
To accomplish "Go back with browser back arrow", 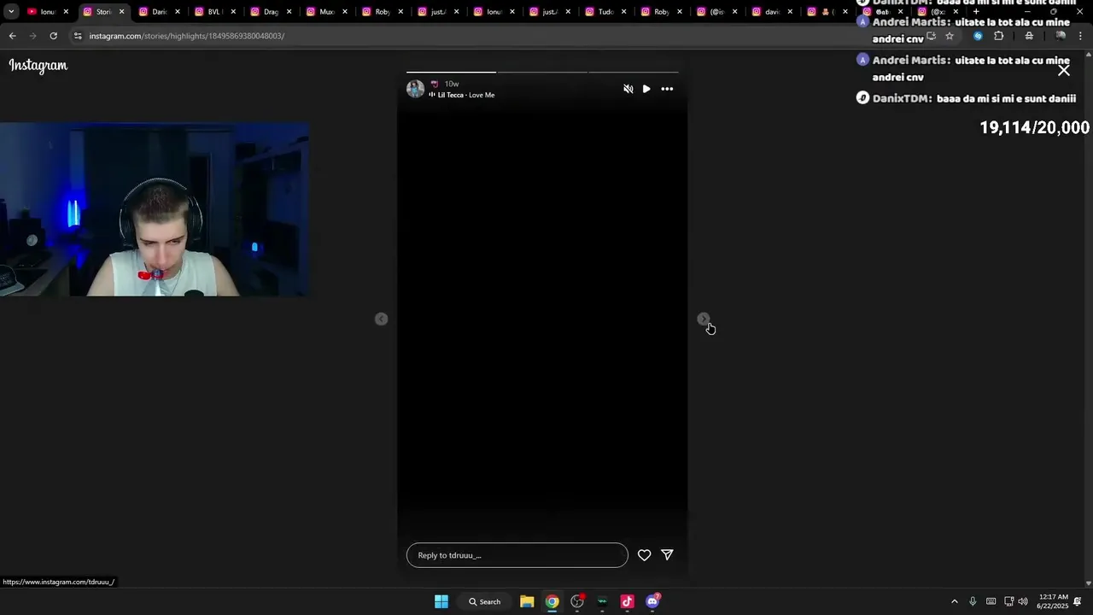I will pos(12,36).
